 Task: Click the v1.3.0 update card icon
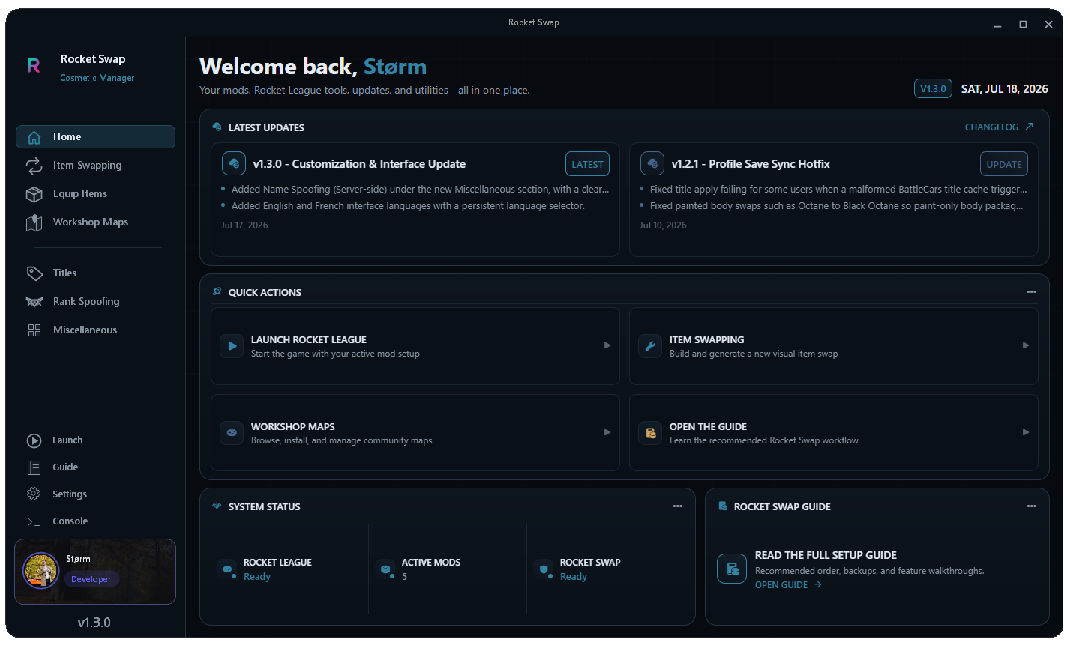234,163
